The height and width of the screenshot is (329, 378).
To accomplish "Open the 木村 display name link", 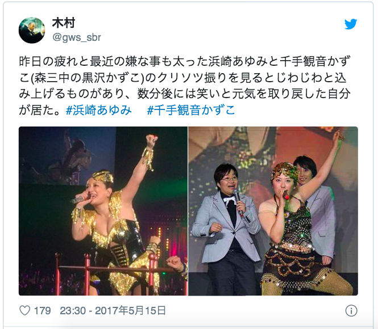I will click(x=64, y=23).
